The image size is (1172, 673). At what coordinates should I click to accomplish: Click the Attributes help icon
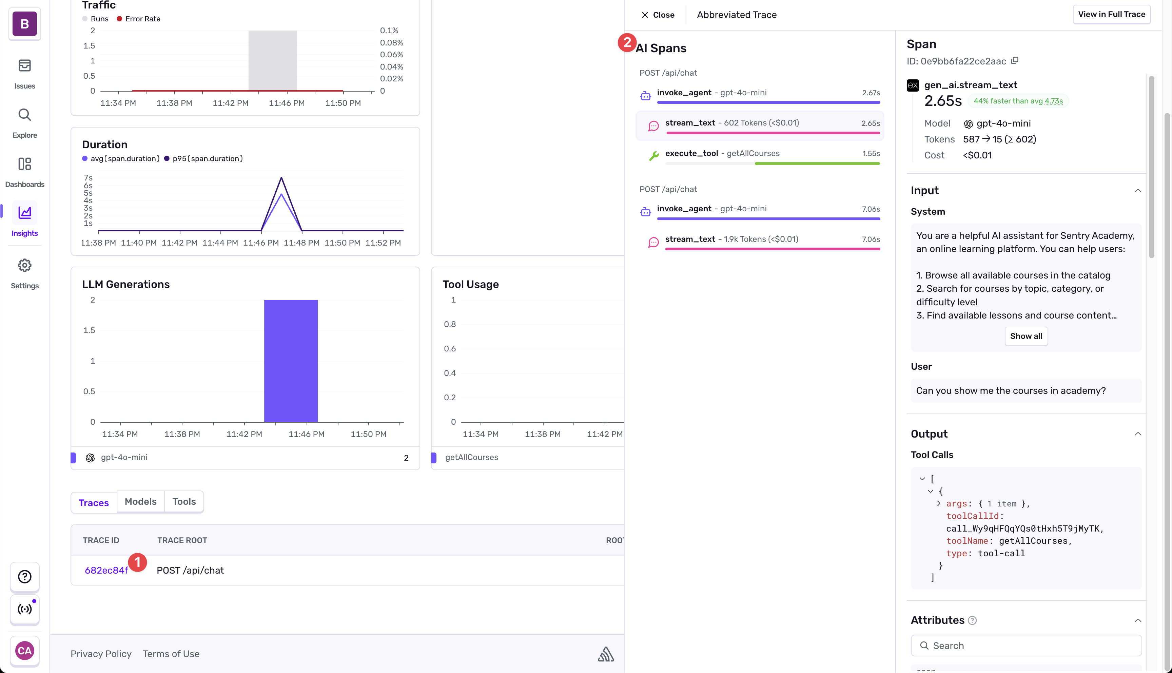tap(972, 620)
